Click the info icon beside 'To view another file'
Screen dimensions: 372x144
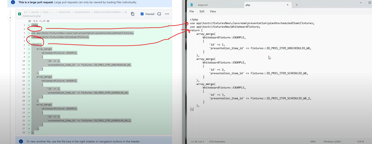(x=21, y=141)
